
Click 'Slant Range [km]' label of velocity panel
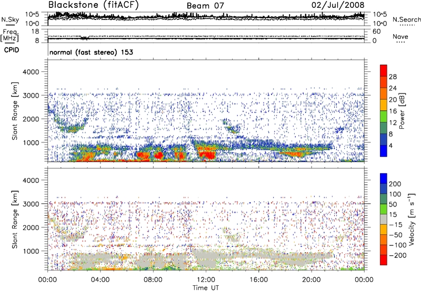point(15,219)
